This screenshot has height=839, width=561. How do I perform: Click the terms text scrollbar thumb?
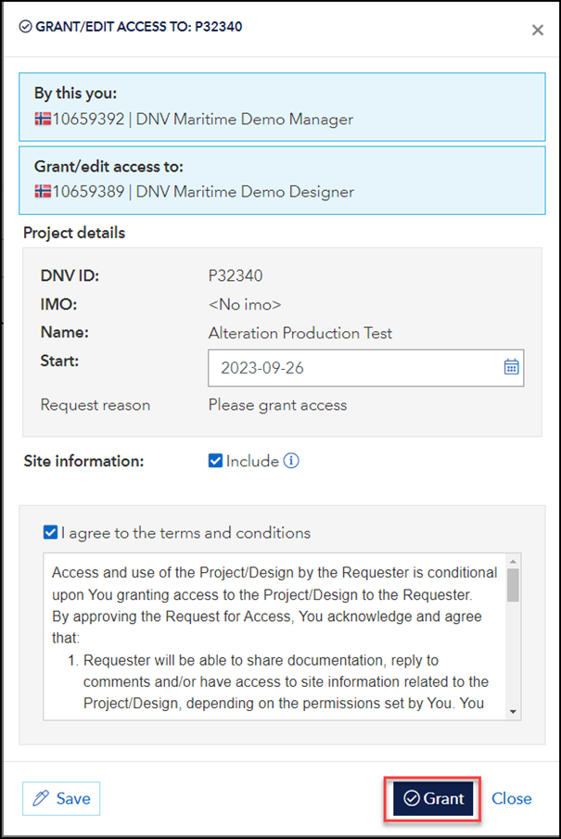(x=513, y=586)
